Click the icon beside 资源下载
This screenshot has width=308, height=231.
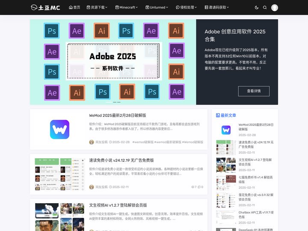pyautogui.click(x=89, y=7)
